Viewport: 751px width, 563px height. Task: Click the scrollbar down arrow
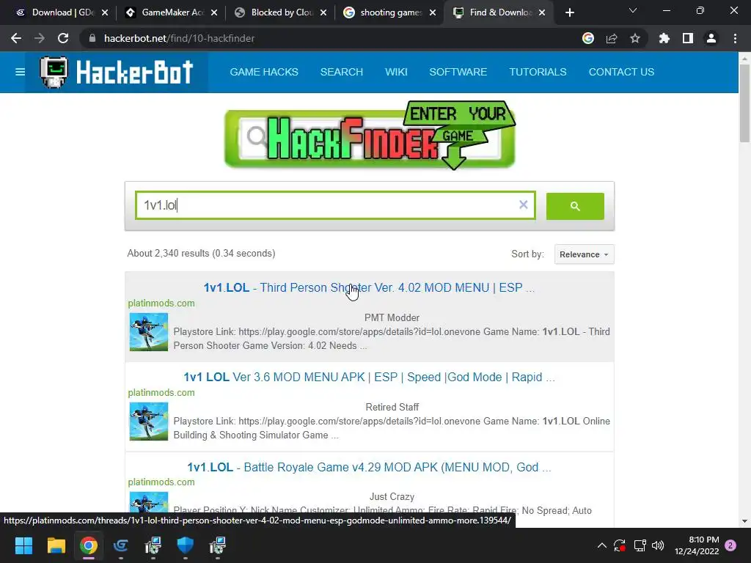tap(744, 521)
